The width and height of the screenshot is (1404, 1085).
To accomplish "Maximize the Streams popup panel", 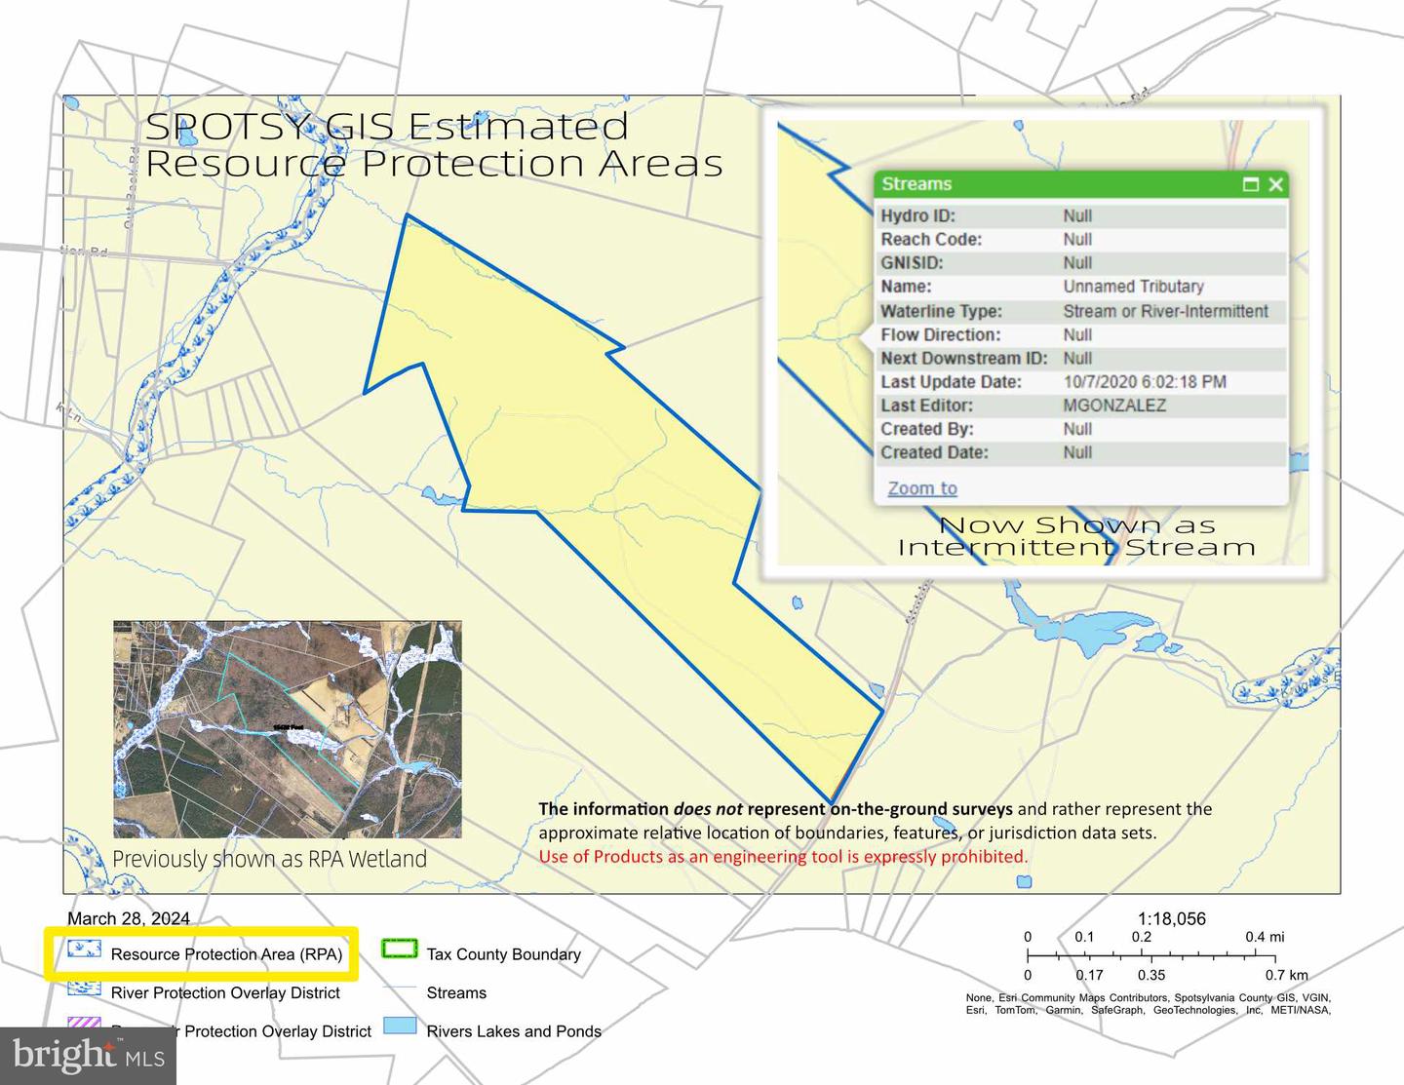I will coord(1251,184).
